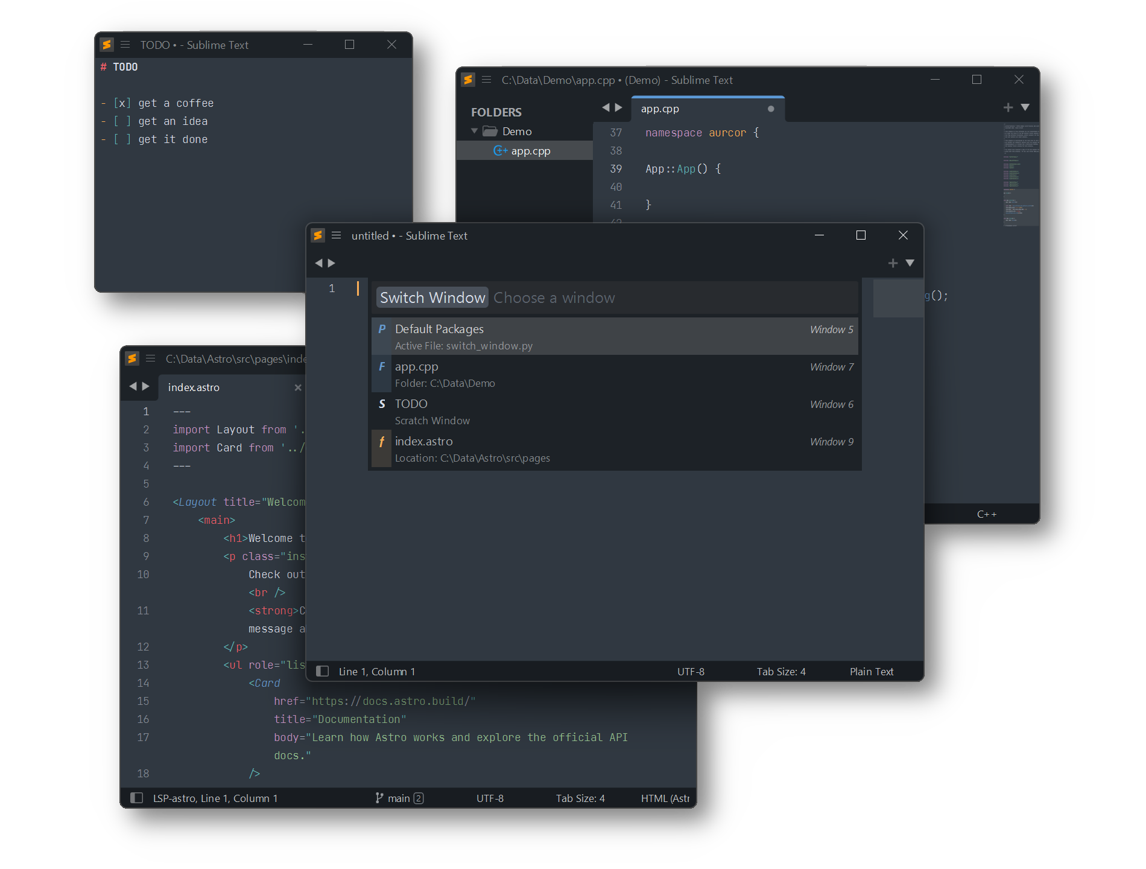Switch to the app.cpp tab

click(708, 109)
